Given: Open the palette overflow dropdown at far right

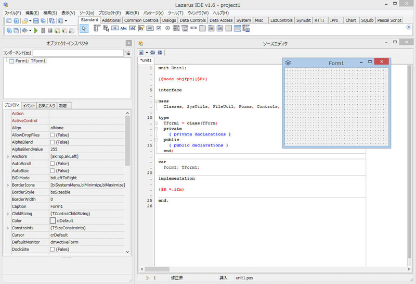Looking at the screenshot, I should [409, 27].
